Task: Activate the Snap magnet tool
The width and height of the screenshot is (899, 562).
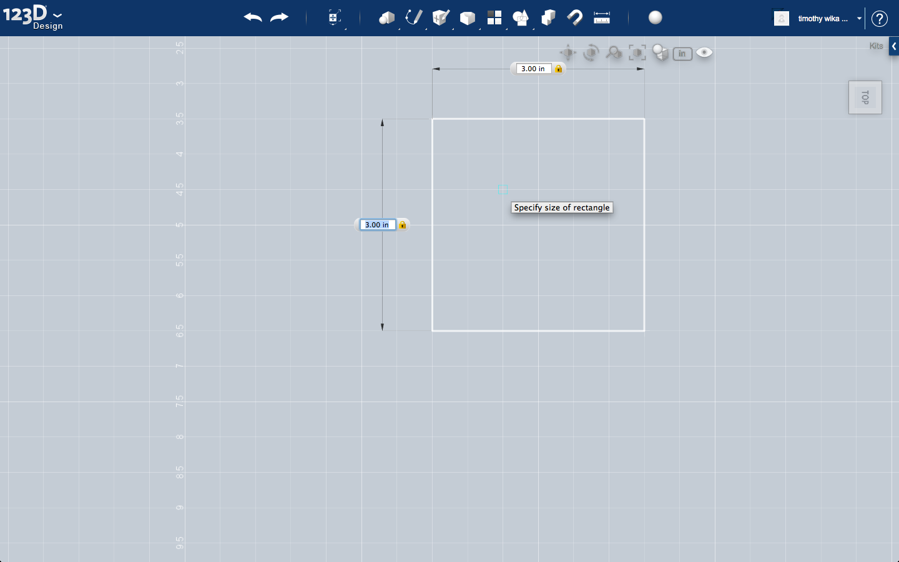Action: coord(575,17)
